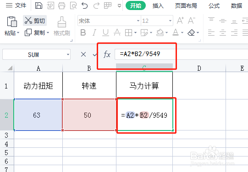
Task: Click the eraser clear icon
Action: (191, 32)
